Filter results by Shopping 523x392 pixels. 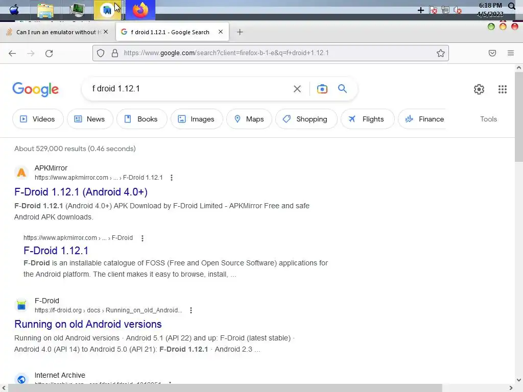(x=306, y=119)
